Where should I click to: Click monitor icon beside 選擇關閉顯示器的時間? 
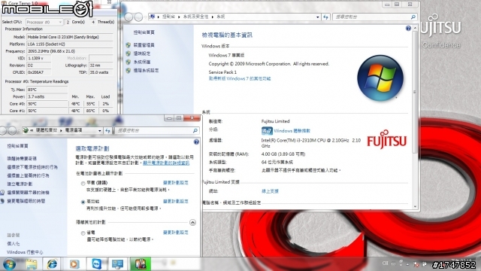coord(2,193)
